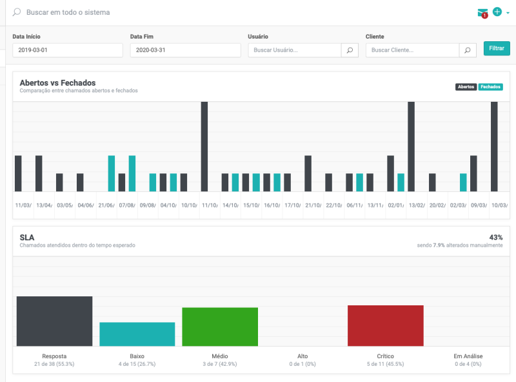Click the global search magnifier icon
This screenshot has height=382, width=516.
point(17,12)
